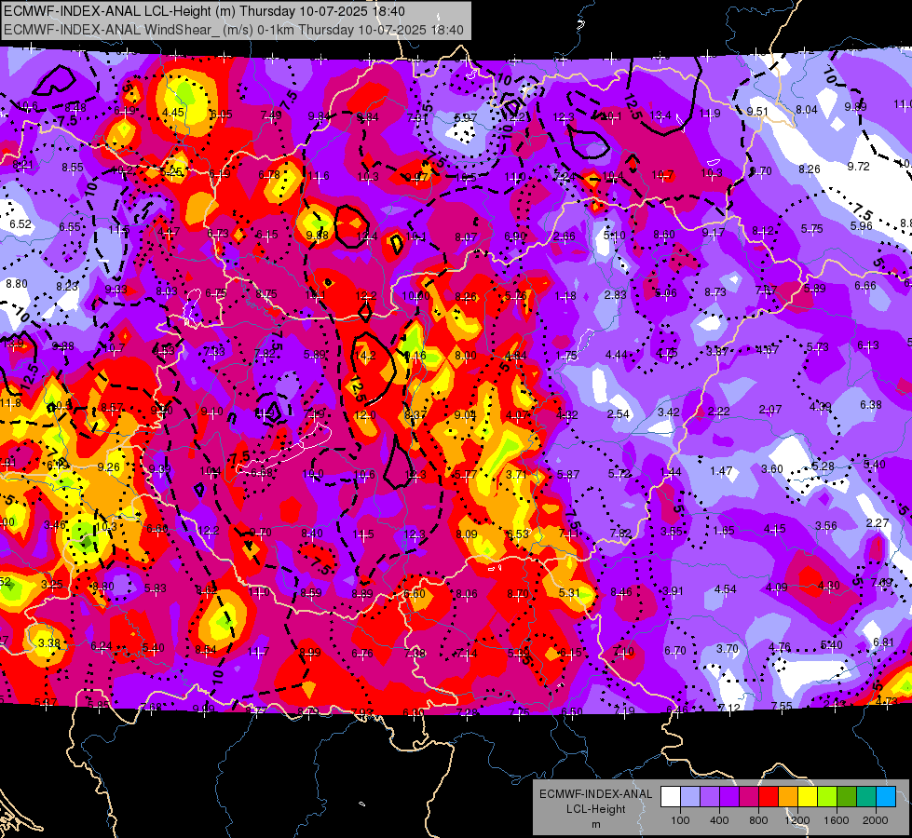Click the wind shear value 12.0
This screenshot has height=838, width=912.
tap(364, 414)
